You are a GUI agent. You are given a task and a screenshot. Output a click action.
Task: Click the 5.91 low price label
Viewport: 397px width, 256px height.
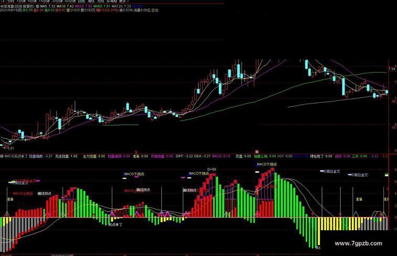point(11,148)
